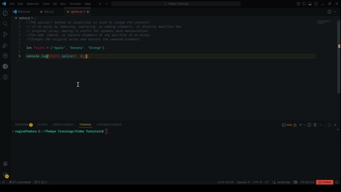The image size is (341, 192).
Task: Switch to the OUTPUT panel tab
Action: click(x=43, y=125)
